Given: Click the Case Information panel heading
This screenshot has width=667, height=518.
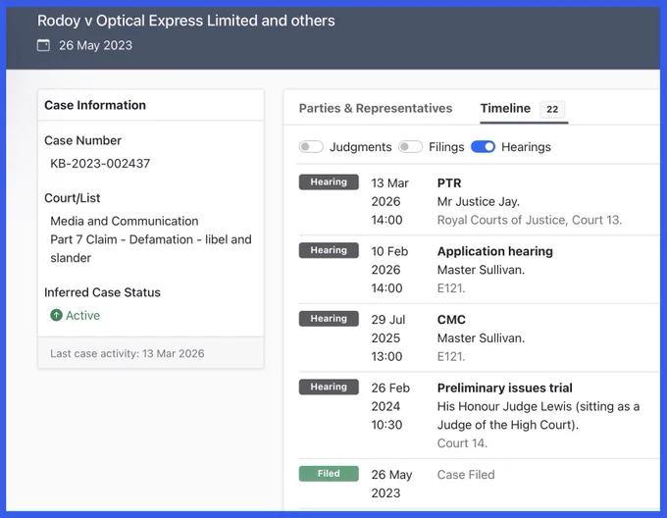Looking at the screenshot, I should tap(95, 105).
